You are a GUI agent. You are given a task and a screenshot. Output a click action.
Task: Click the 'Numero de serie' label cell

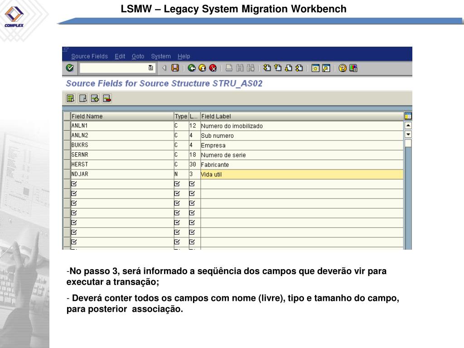click(302, 155)
